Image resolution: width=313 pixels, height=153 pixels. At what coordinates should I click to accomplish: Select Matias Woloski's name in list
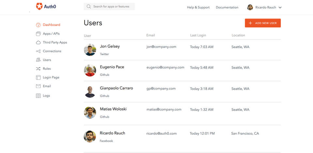point(113,109)
